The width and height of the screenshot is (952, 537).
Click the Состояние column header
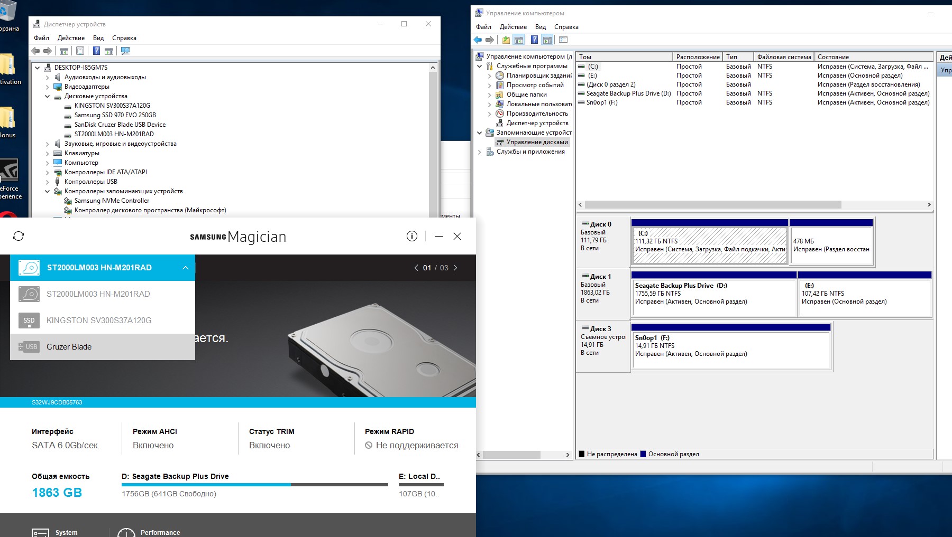tap(874, 56)
